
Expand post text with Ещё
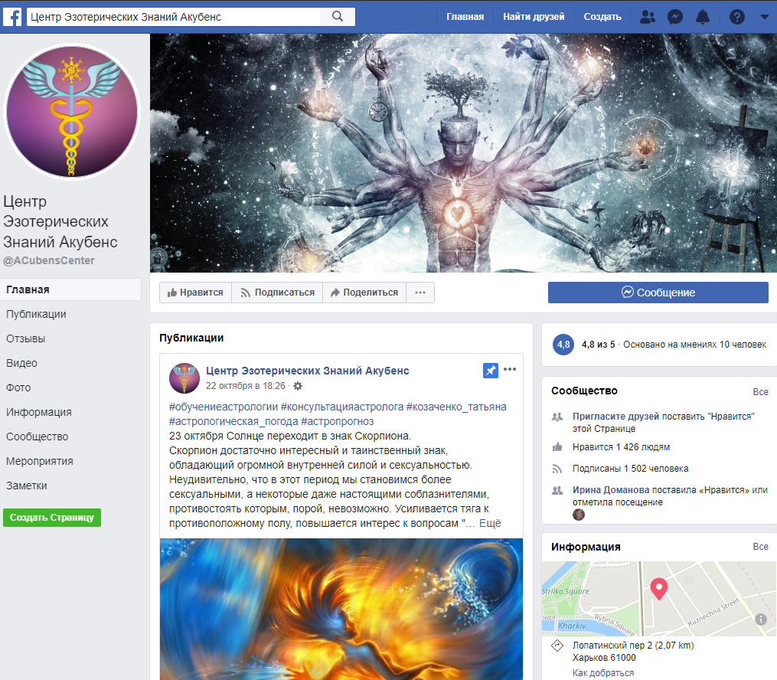click(x=490, y=523)
